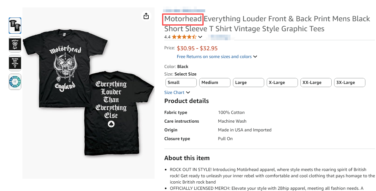Click the share icon above the product image
The width and height of the screenshot is (376, 191).
point(146,16)
